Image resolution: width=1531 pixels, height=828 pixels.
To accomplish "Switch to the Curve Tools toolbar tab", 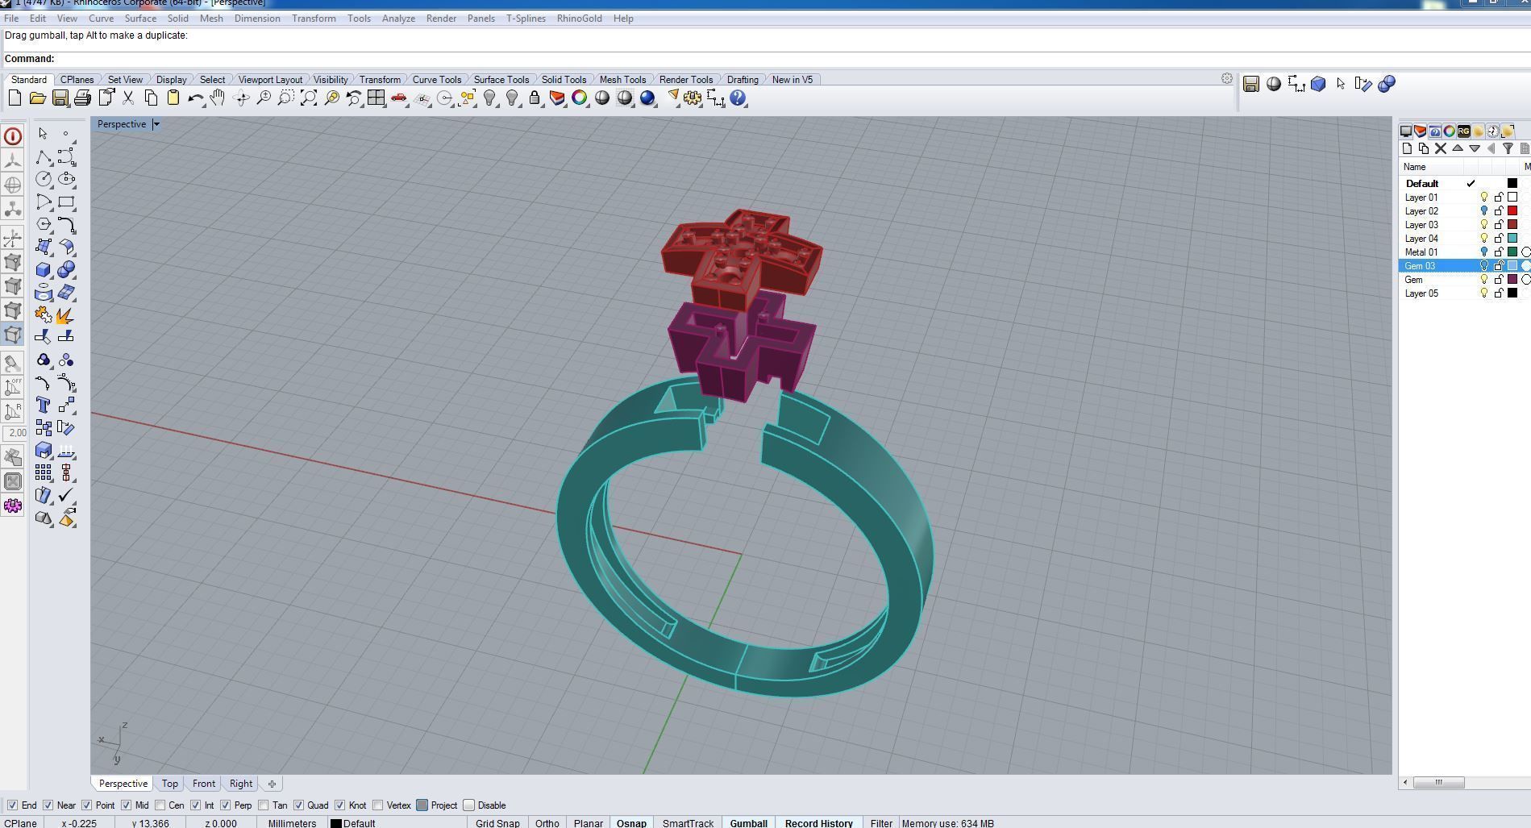I will pyautogui.click(x=436, y=79).
